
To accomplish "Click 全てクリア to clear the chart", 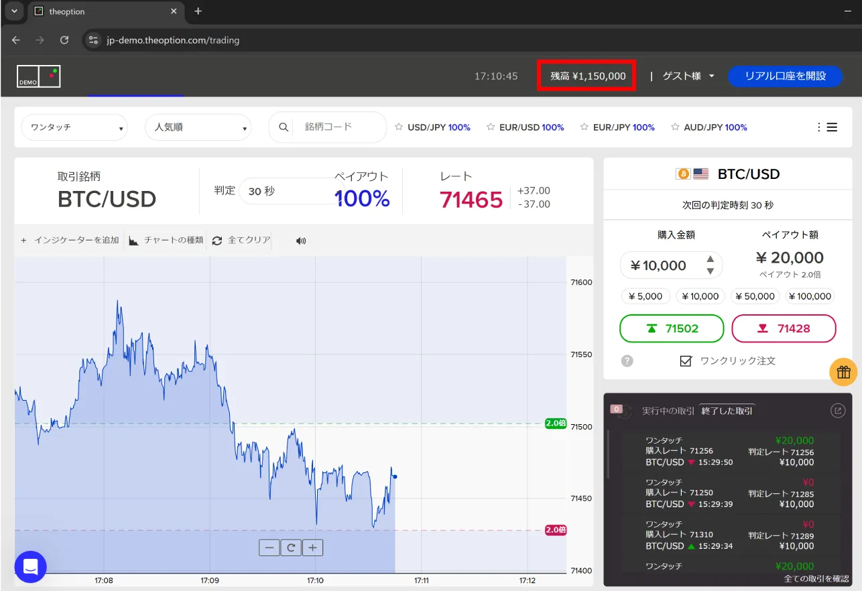I will tap(241, 241).
